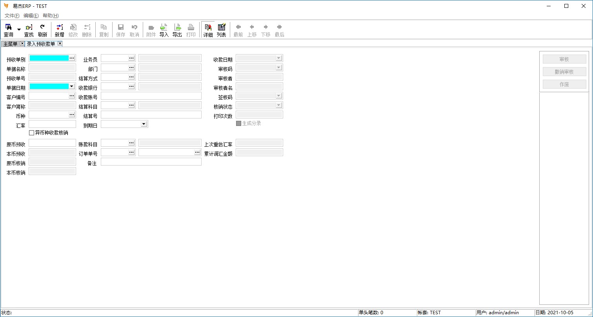
Task: Close the 主菜单 tab
Action: [x=22, y=44]
